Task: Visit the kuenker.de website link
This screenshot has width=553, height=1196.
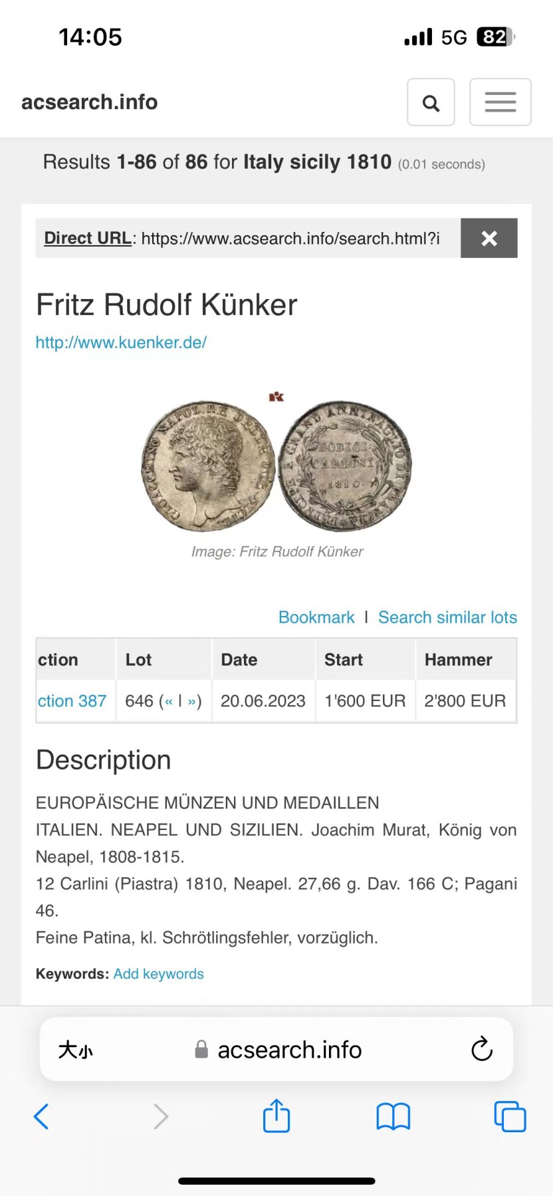Action: 121,342
